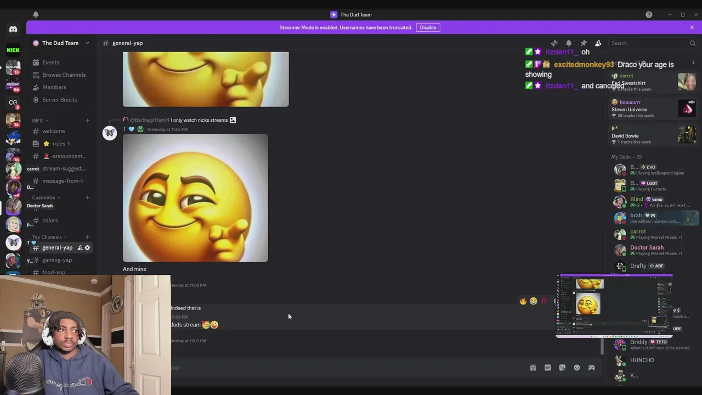Open the butterfly avatar of message author

click(110, 133)
